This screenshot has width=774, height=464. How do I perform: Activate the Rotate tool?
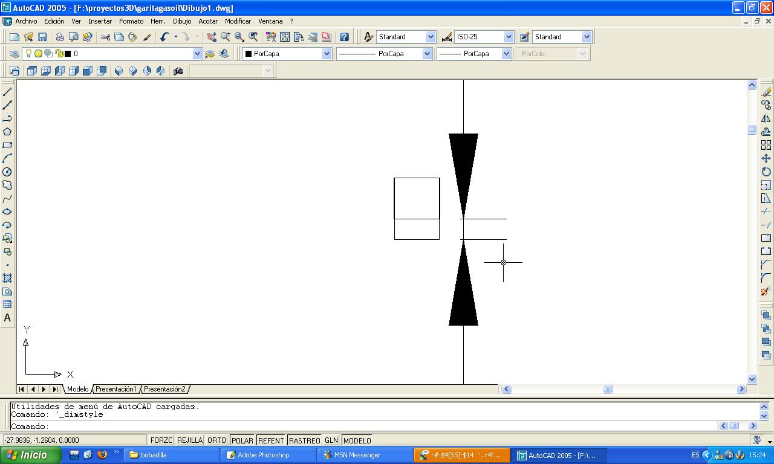(x=766, y=172)
